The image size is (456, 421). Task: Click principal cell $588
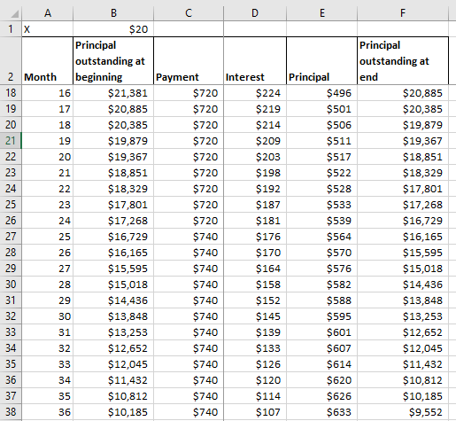pos(321,300)
